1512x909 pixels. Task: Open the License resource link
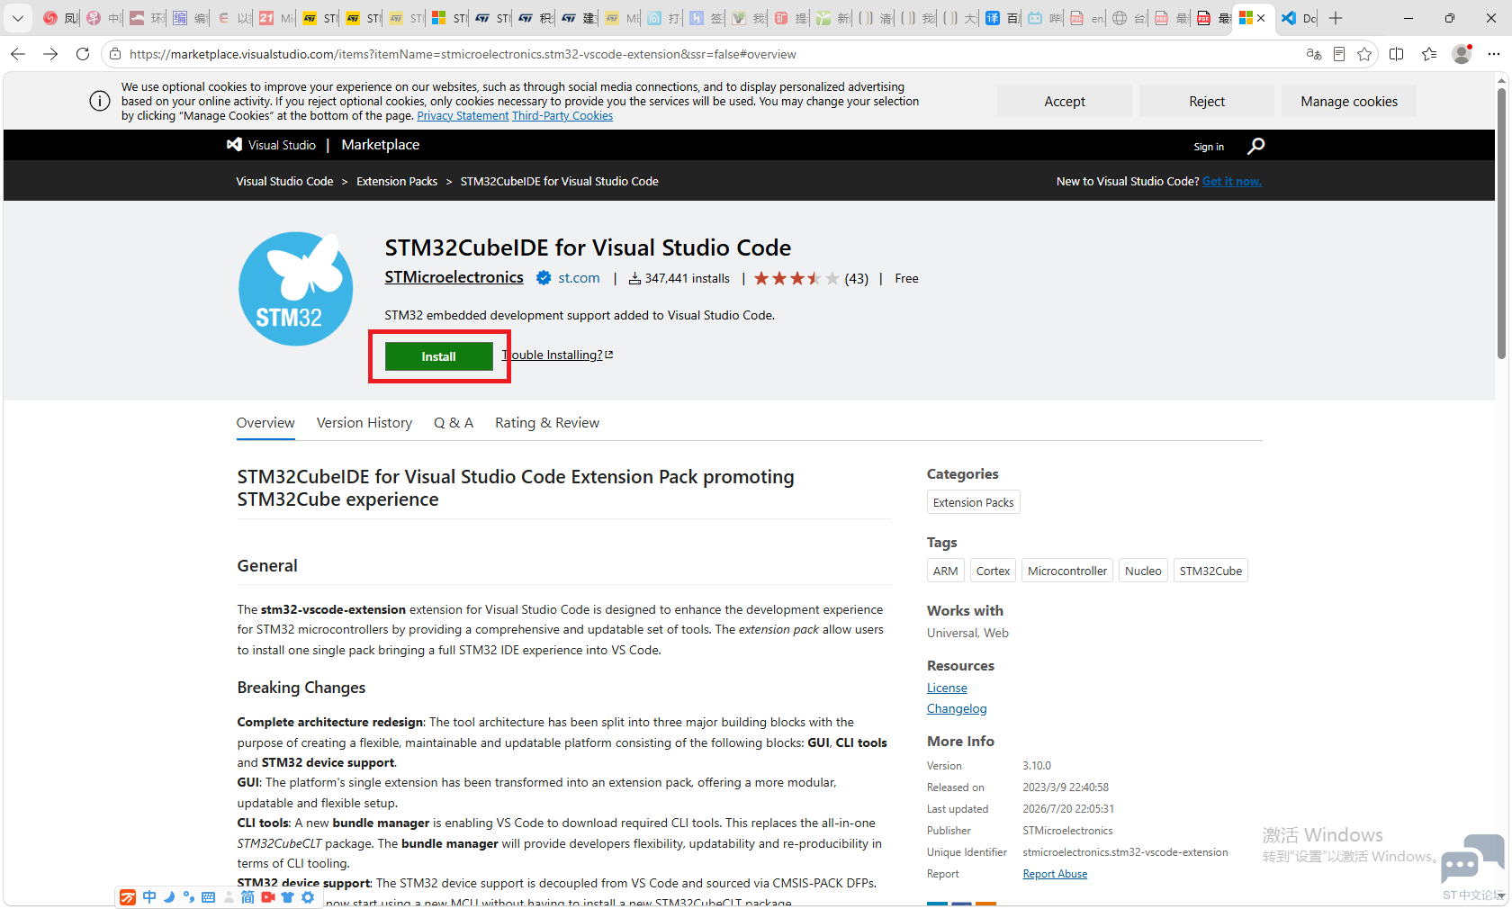(947, 688)
